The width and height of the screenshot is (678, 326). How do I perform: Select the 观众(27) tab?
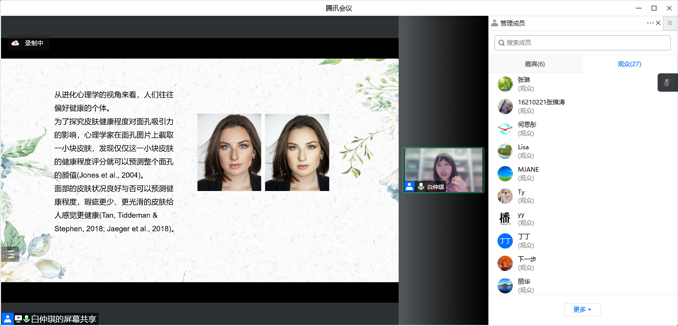[x=629, y=64]
